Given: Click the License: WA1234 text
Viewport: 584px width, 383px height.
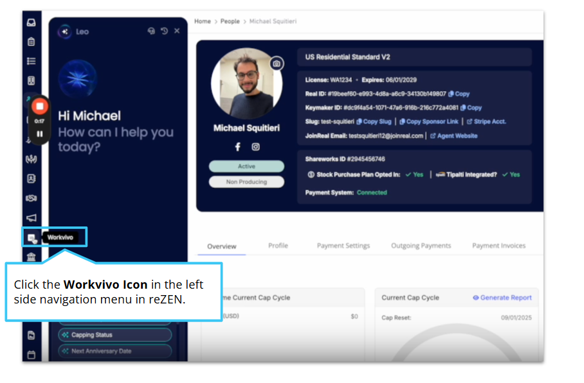Looking at the screenshot, I should click(x=329, y=80).
